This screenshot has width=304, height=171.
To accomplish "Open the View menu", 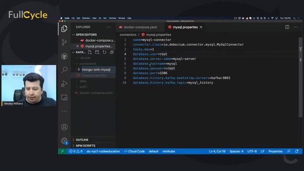I will [94, 18].
